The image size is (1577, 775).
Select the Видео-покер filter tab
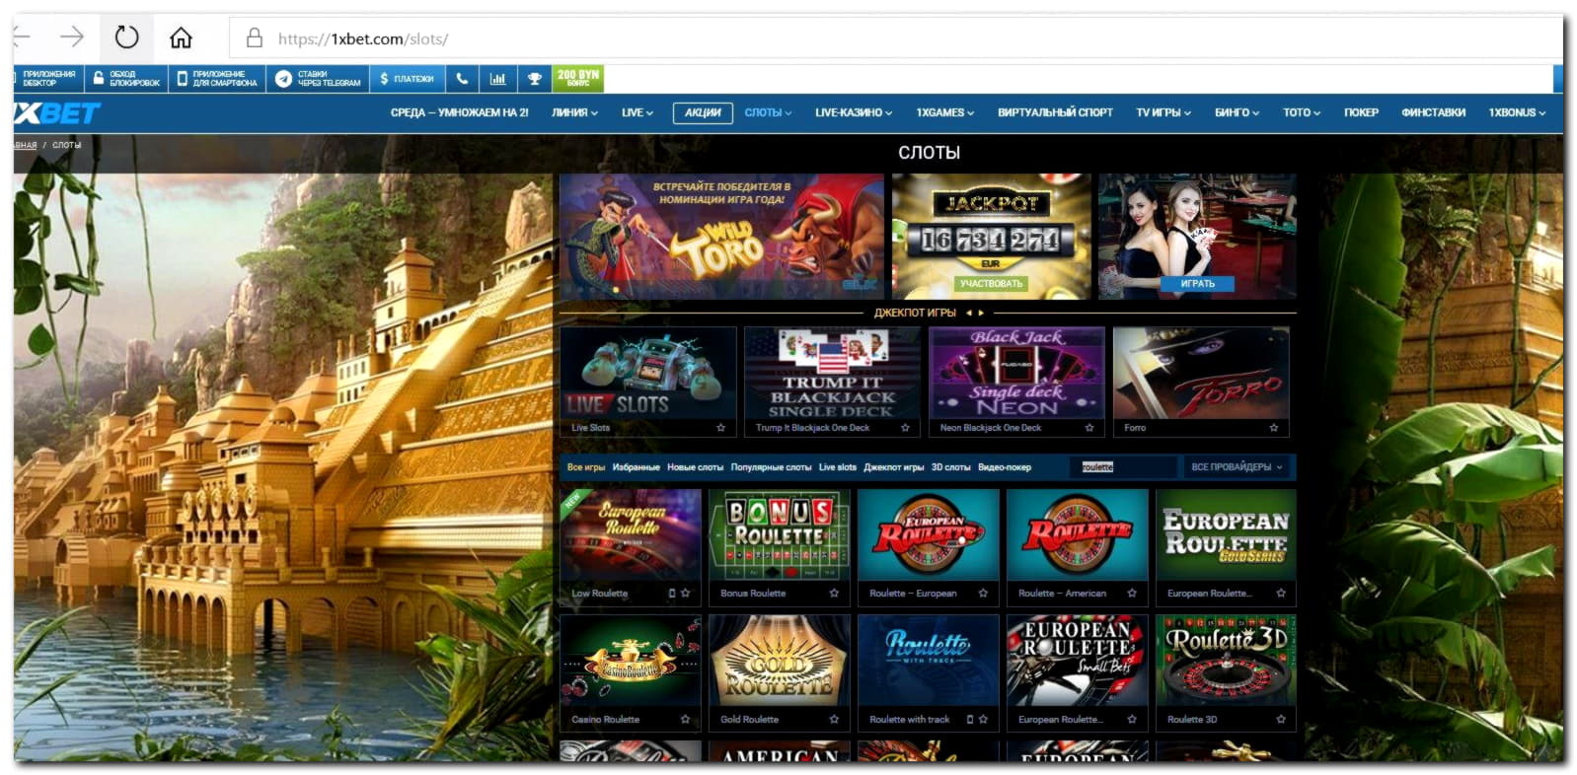tap(1005, 467)
